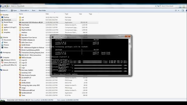Image resolution: width=187 pixels, height=105 pixels.
Task: Select Videos library in the sidebar
Action: point(6,47)
